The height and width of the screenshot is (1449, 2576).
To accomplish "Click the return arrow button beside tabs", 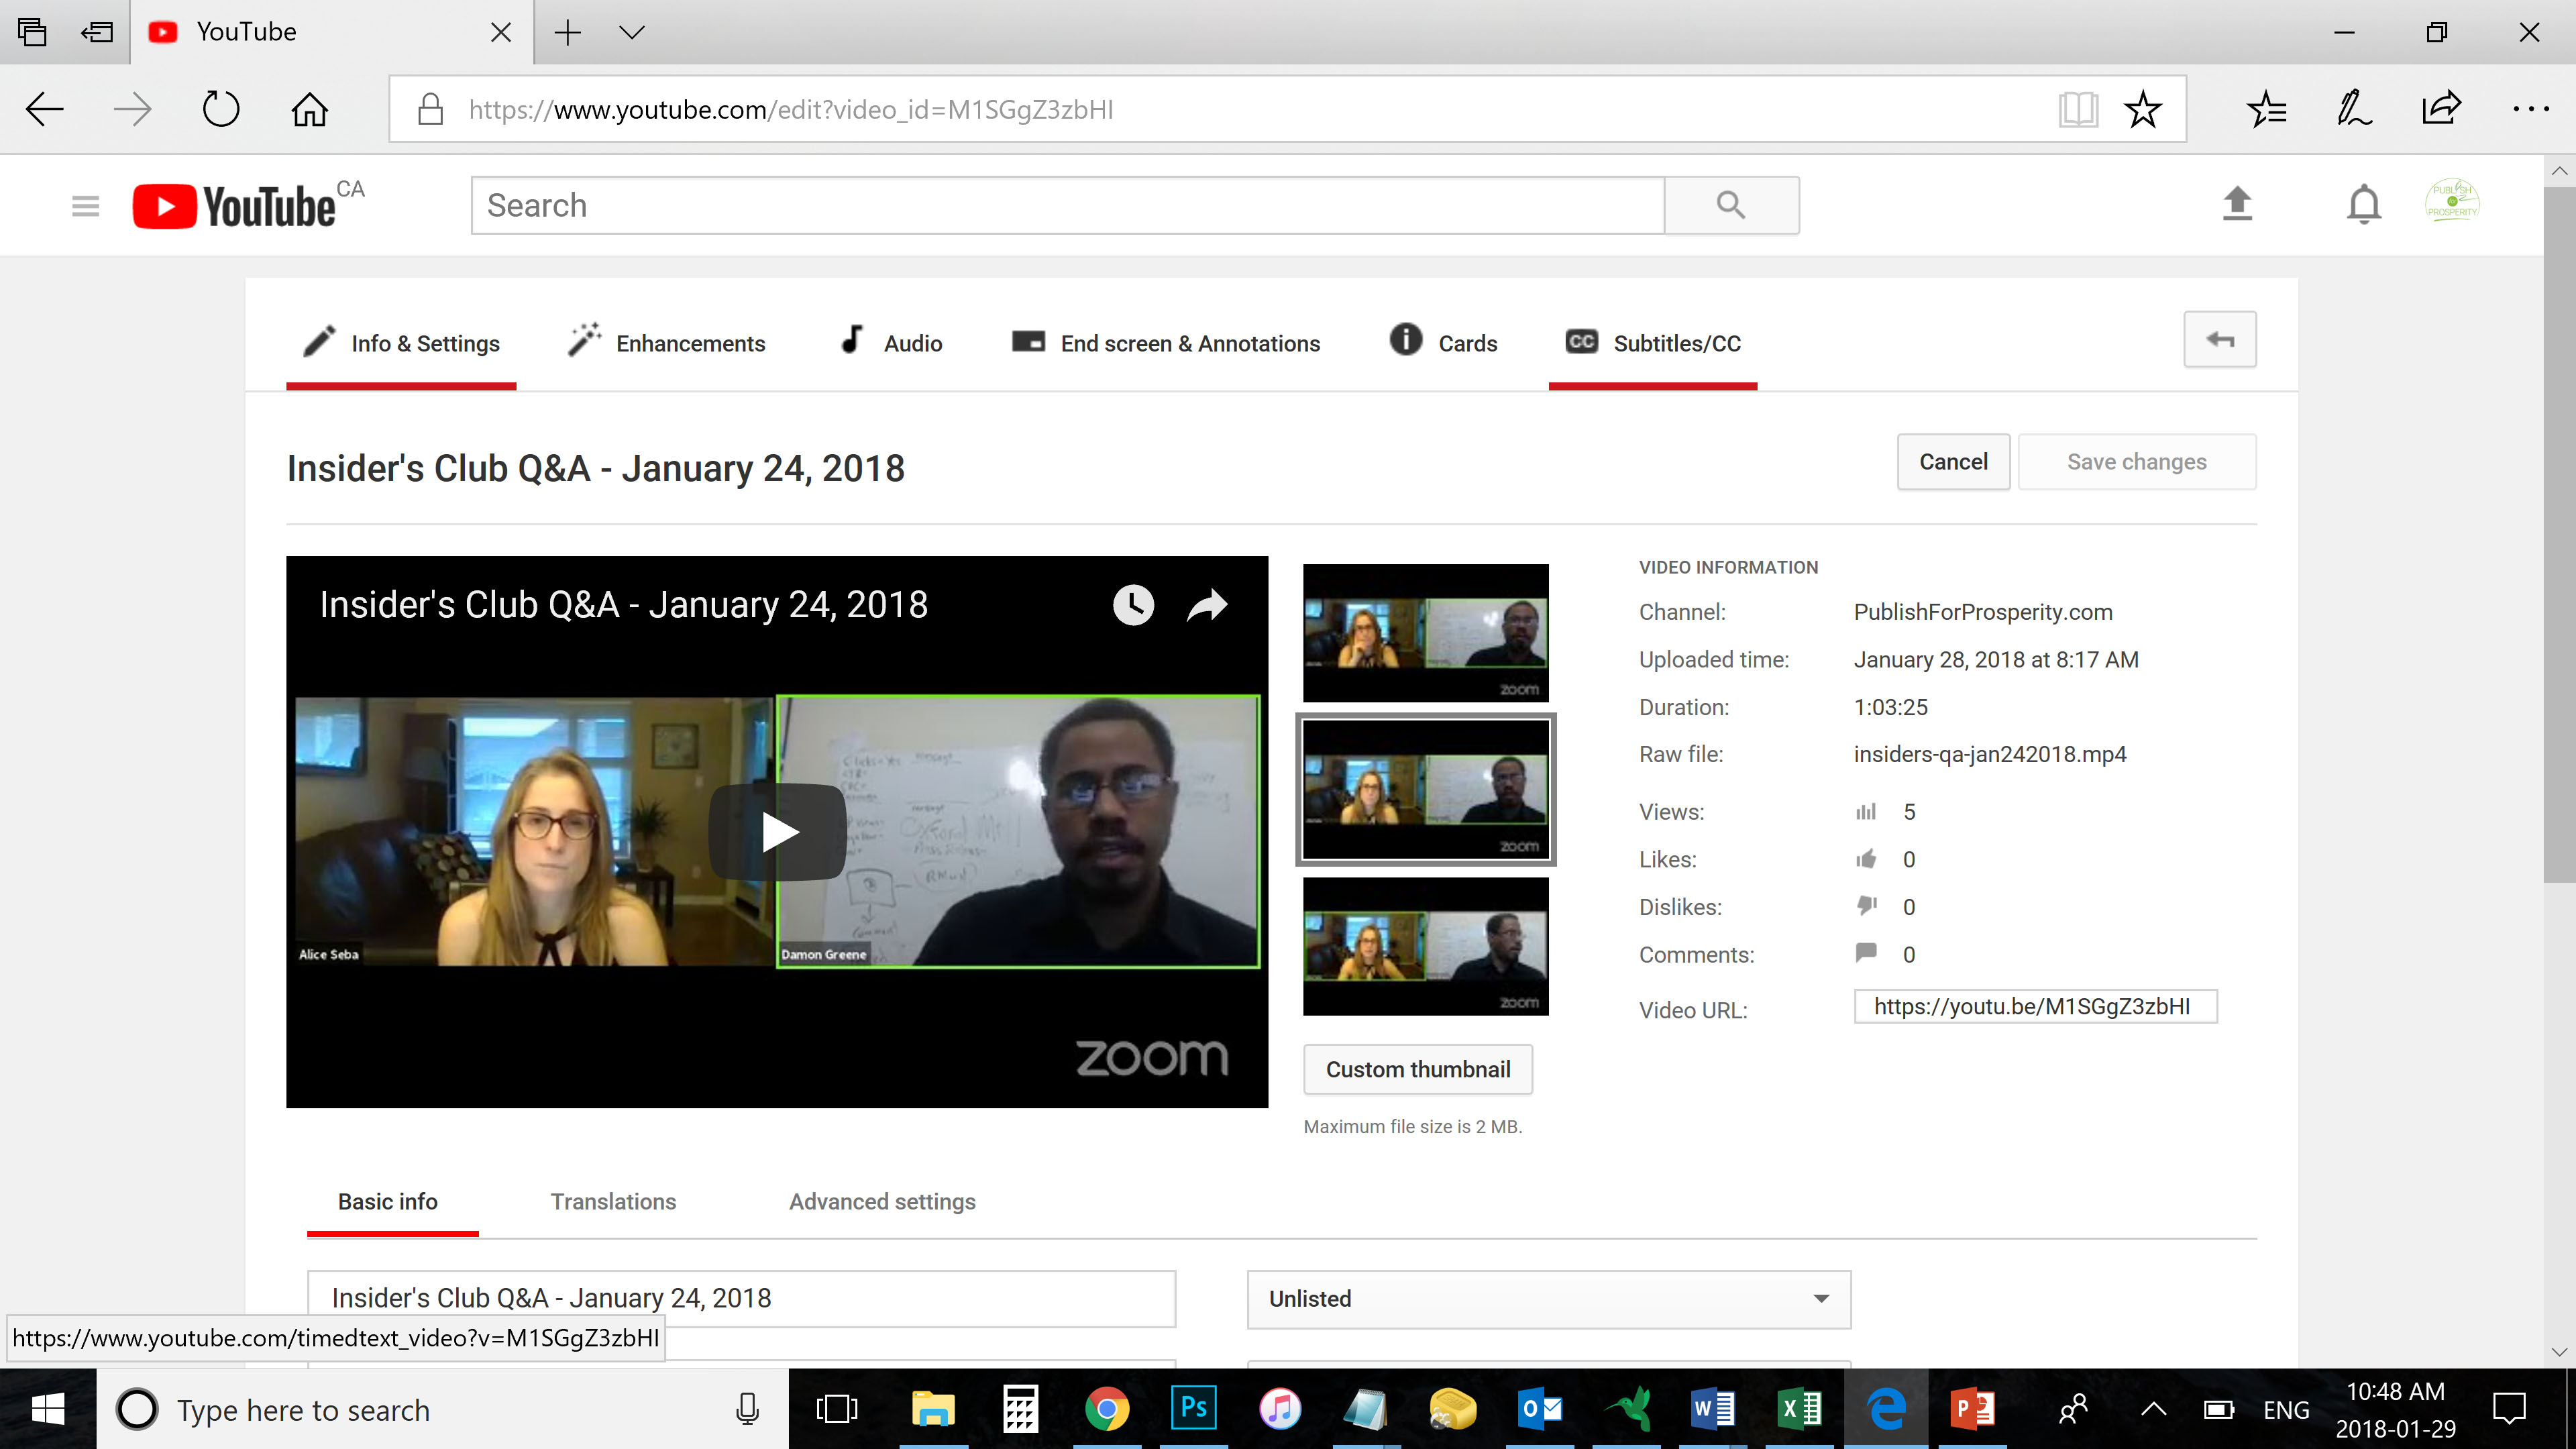I will click(2219, 340).
